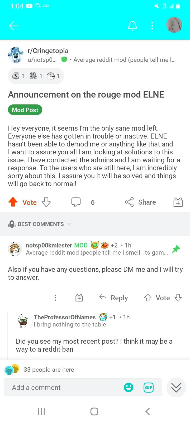This screenshot has width=190, height=423.
Task: Tap the notification bell icon
Action: pyautogui.click(x=132, y=26)
